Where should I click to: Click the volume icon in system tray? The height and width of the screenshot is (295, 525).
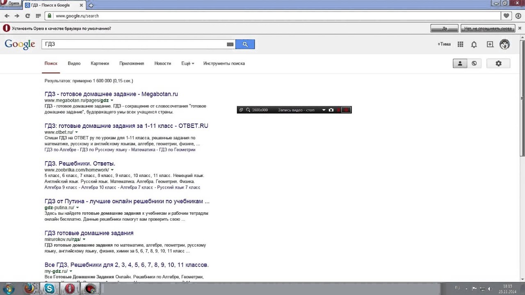pyautogui.click(x=491, y=288)
